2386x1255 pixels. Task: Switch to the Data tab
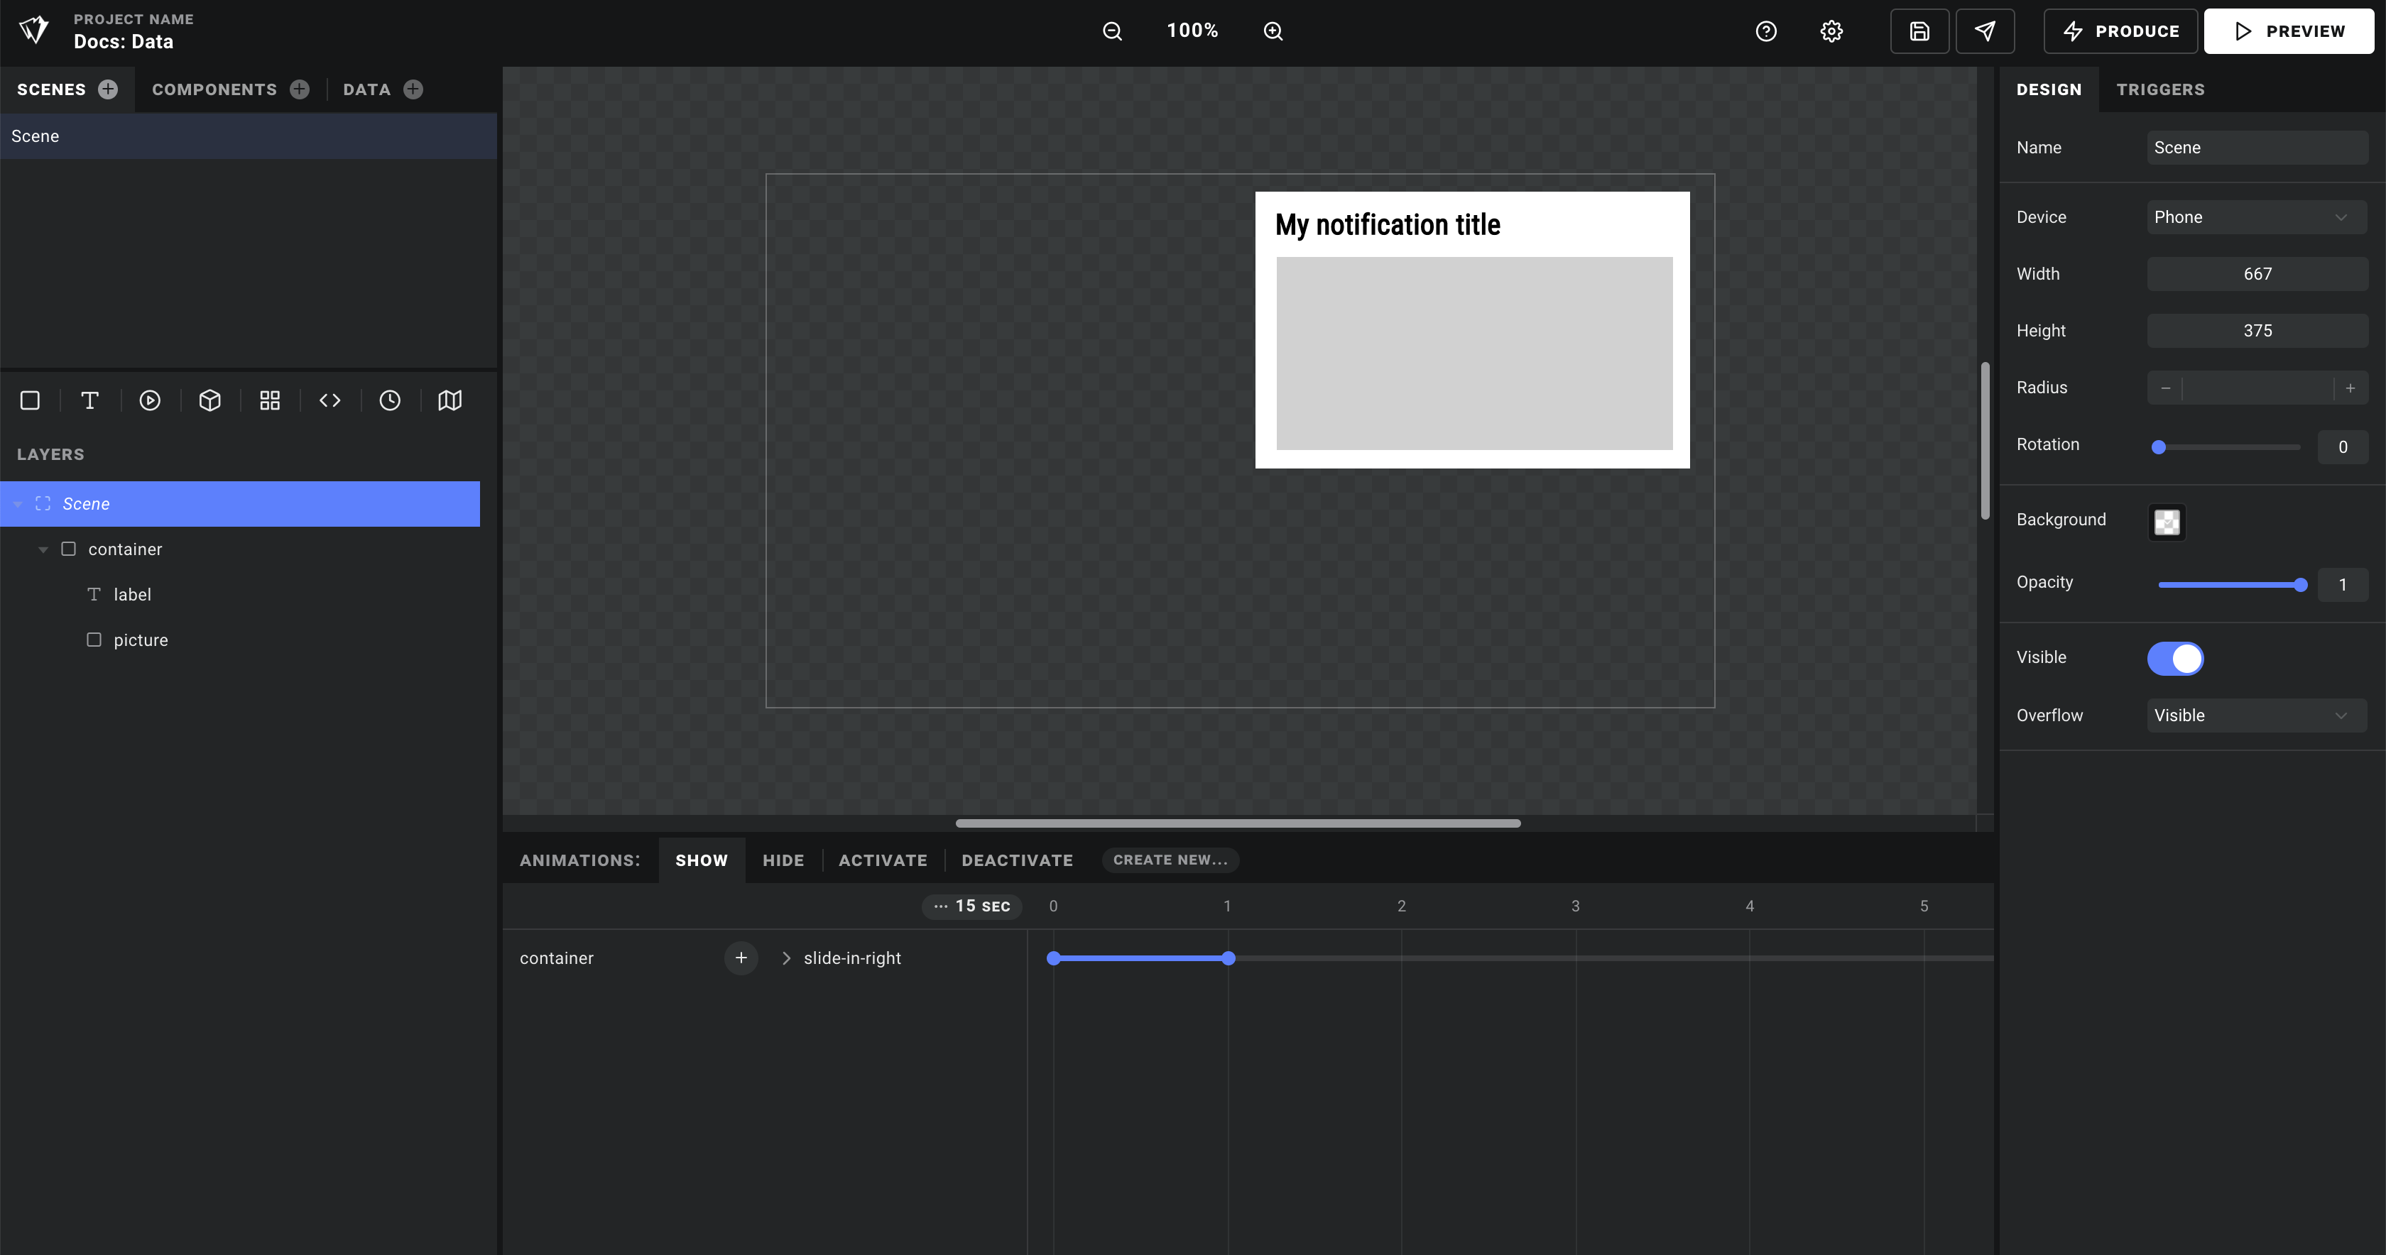(x=367, y=89)
